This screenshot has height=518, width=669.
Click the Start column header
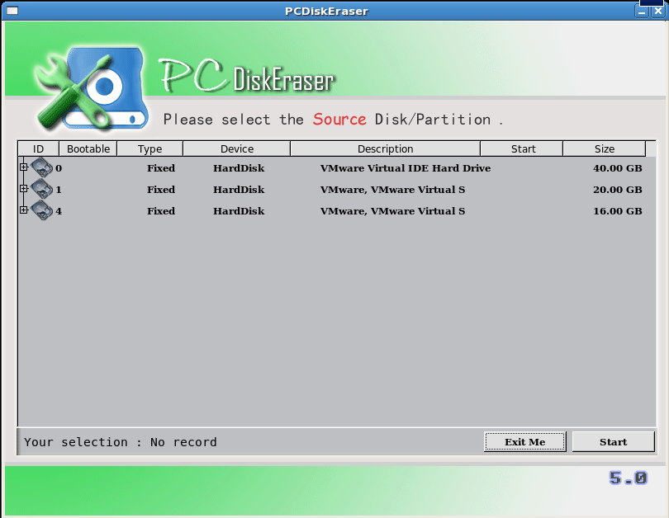click(x=522, y=148)
